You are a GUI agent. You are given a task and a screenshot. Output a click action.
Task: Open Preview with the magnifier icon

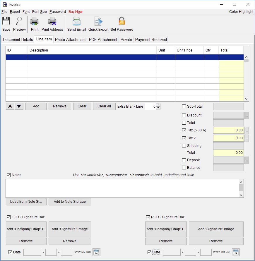pyautogui.click(x=19, y=21)
